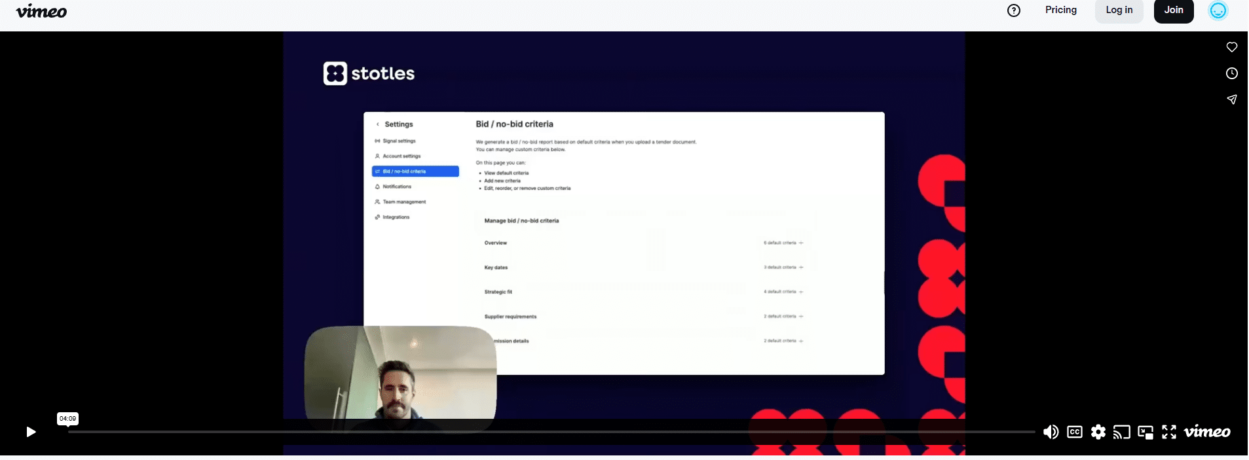Open the player settings gear menu
The image size is (1249, 460).
(x=1098, y=432)
